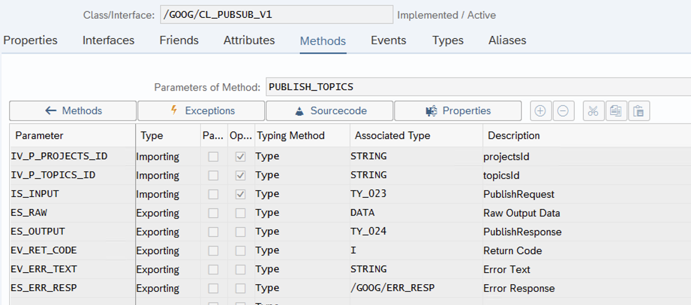Switch to the Attributes tab
This screenshot has width=691, height=305.
(x=249, y=40)
